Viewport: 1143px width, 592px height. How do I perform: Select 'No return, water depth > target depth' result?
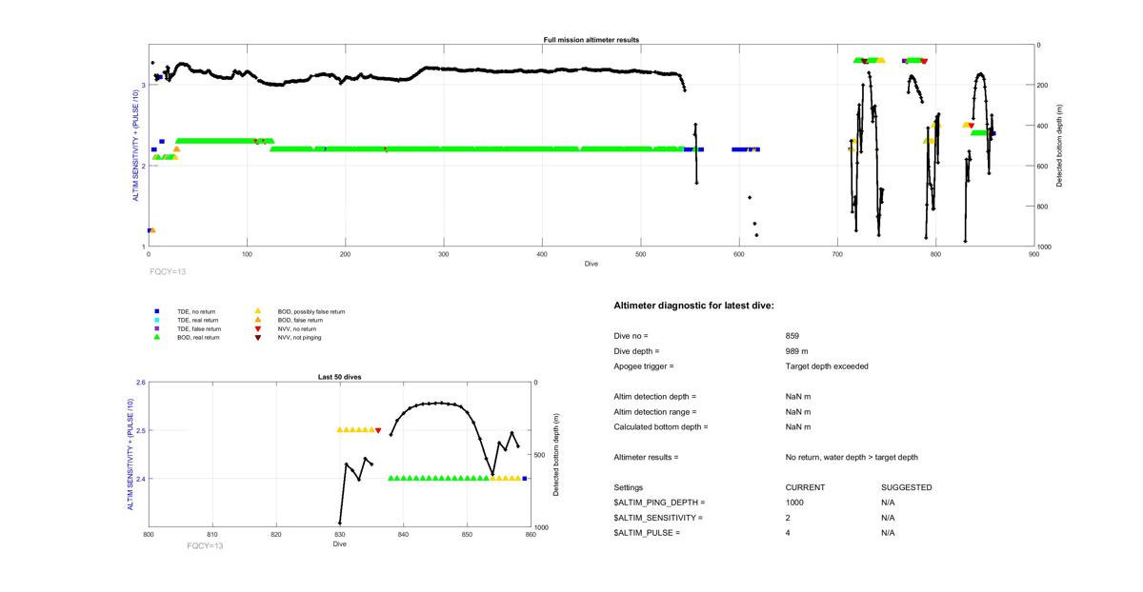click(x=852, y=458)
